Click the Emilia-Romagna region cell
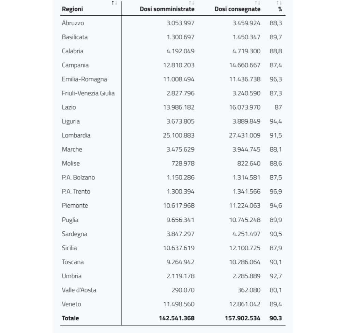349x333 pixels. pos(85,79)
